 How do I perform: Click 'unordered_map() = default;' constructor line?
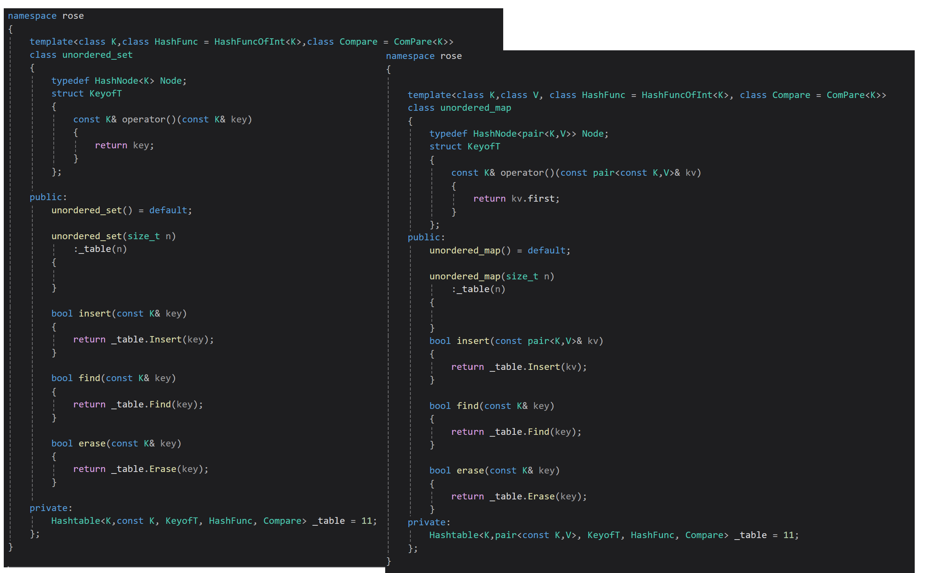499,250
